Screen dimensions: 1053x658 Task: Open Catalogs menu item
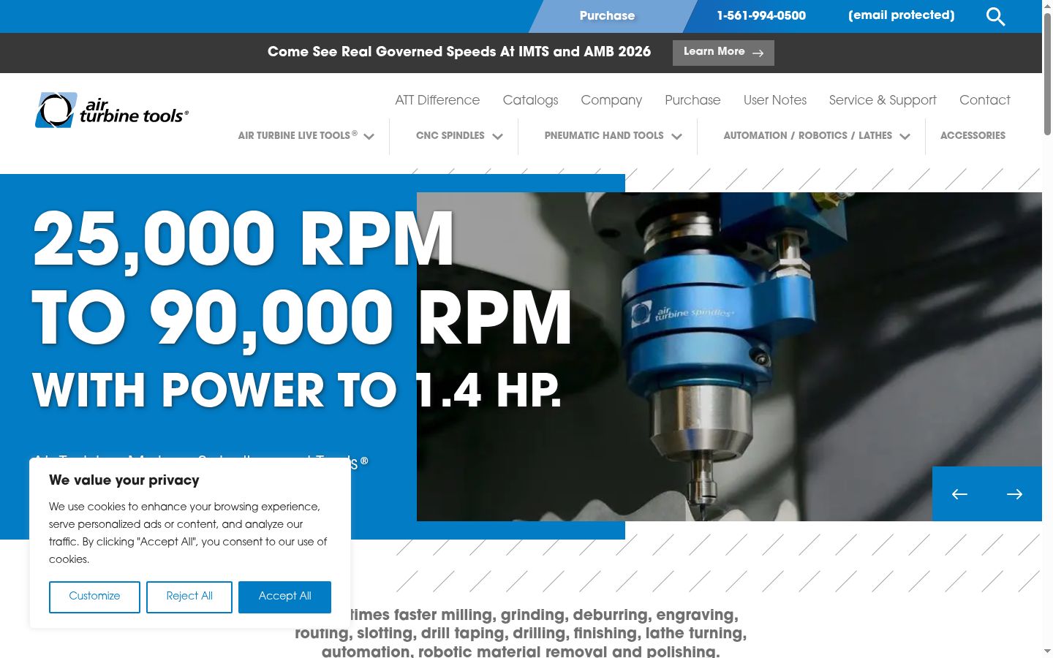(x=530, y=100)
